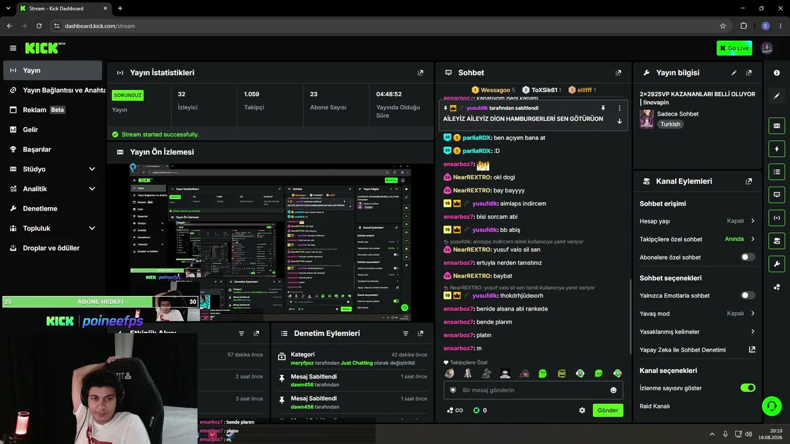The image size is (790, 444).
Task: Click Just Chatting category link in Denetim Eylemleri
Action: click(357, 363)
